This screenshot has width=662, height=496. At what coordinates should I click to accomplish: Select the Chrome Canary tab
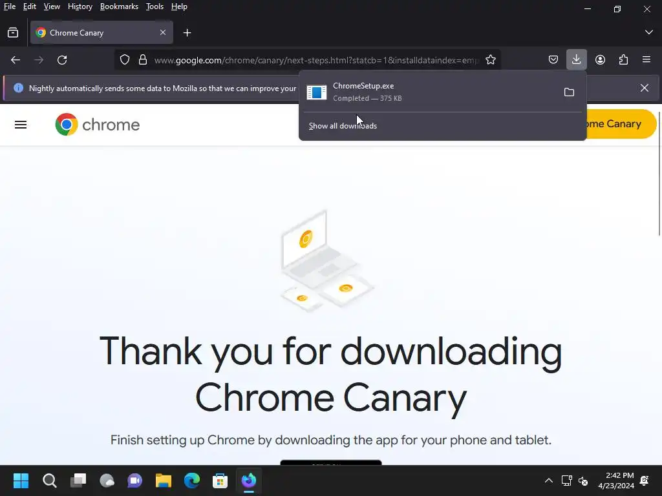click(x=101, y=32)
